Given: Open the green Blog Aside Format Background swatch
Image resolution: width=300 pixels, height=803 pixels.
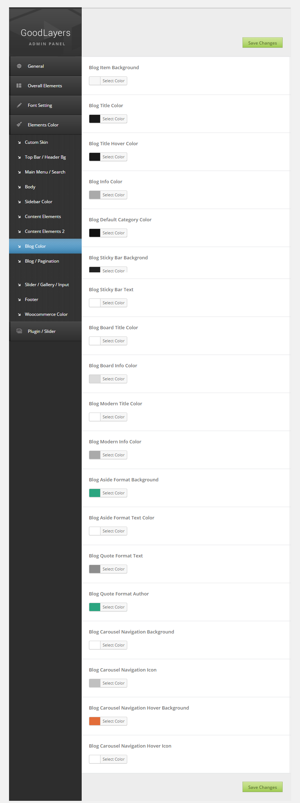Looking at the screenshot, I should tap(95, 493).
